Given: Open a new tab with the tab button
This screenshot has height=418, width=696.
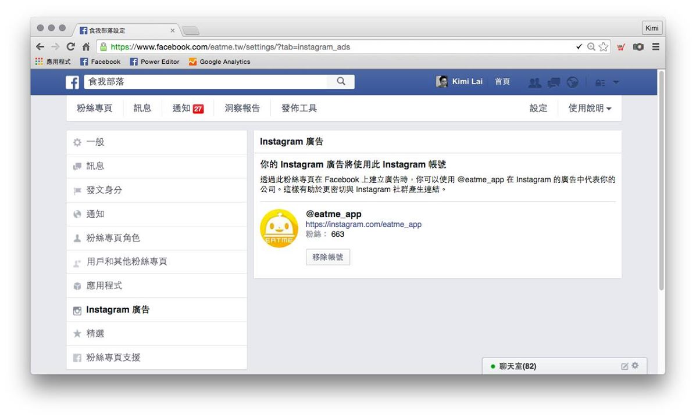Looking at the screenshot, I should tap(190, 31).
